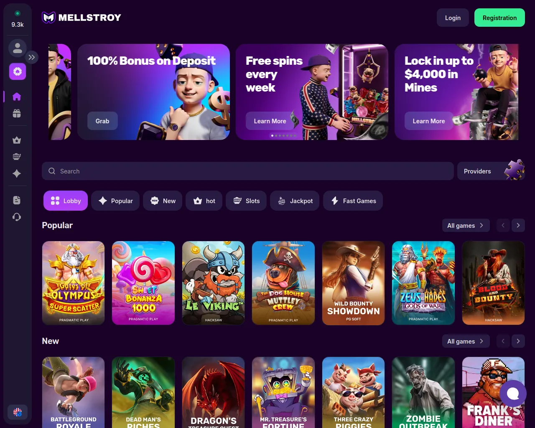Select the slots machine sidebar icon

pyautogui.click(x=17, y=157)
